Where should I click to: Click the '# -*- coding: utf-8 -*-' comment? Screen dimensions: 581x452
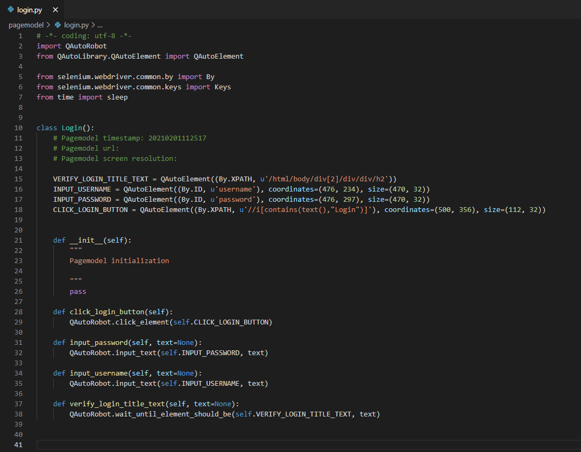point(84,36)
